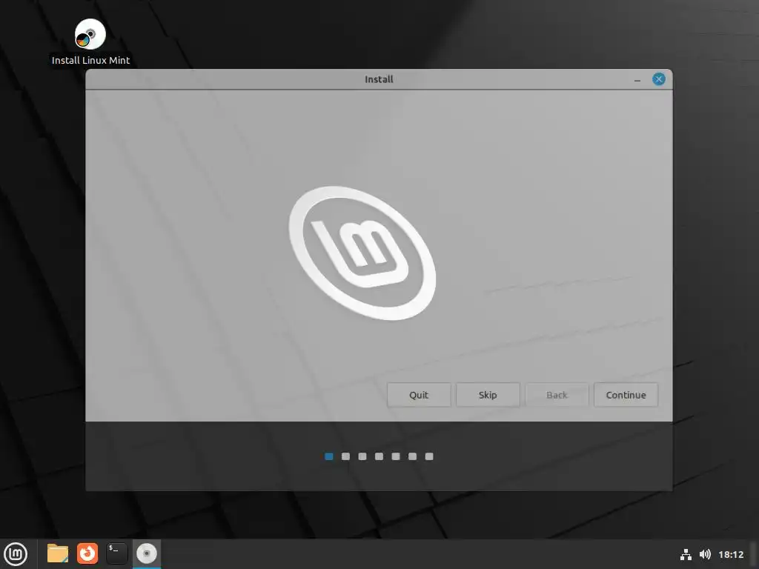The image size is (759, 569).
Task: Click the Install window title bar text
Action: coord(379,79)
